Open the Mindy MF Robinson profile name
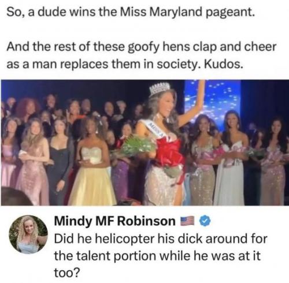The width and height of the screenshot is (289, 283). tap(114, 221)
